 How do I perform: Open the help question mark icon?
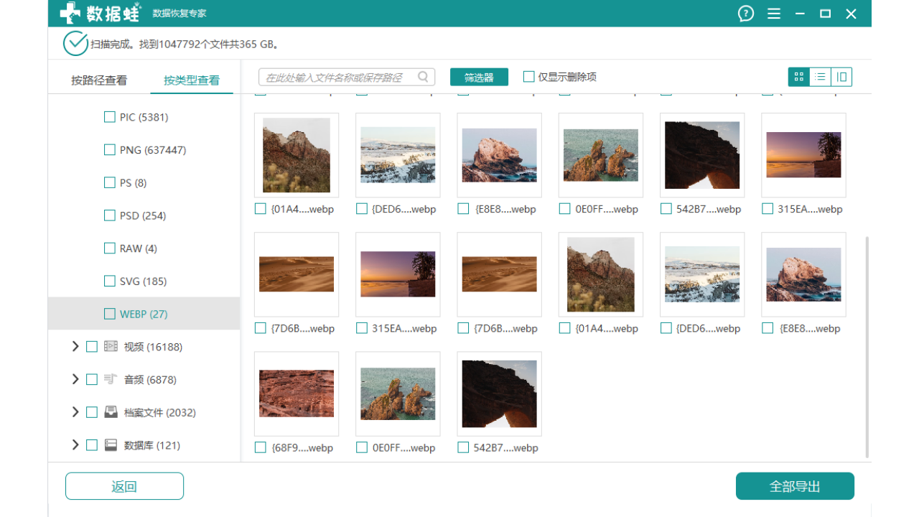pos(746,14)
